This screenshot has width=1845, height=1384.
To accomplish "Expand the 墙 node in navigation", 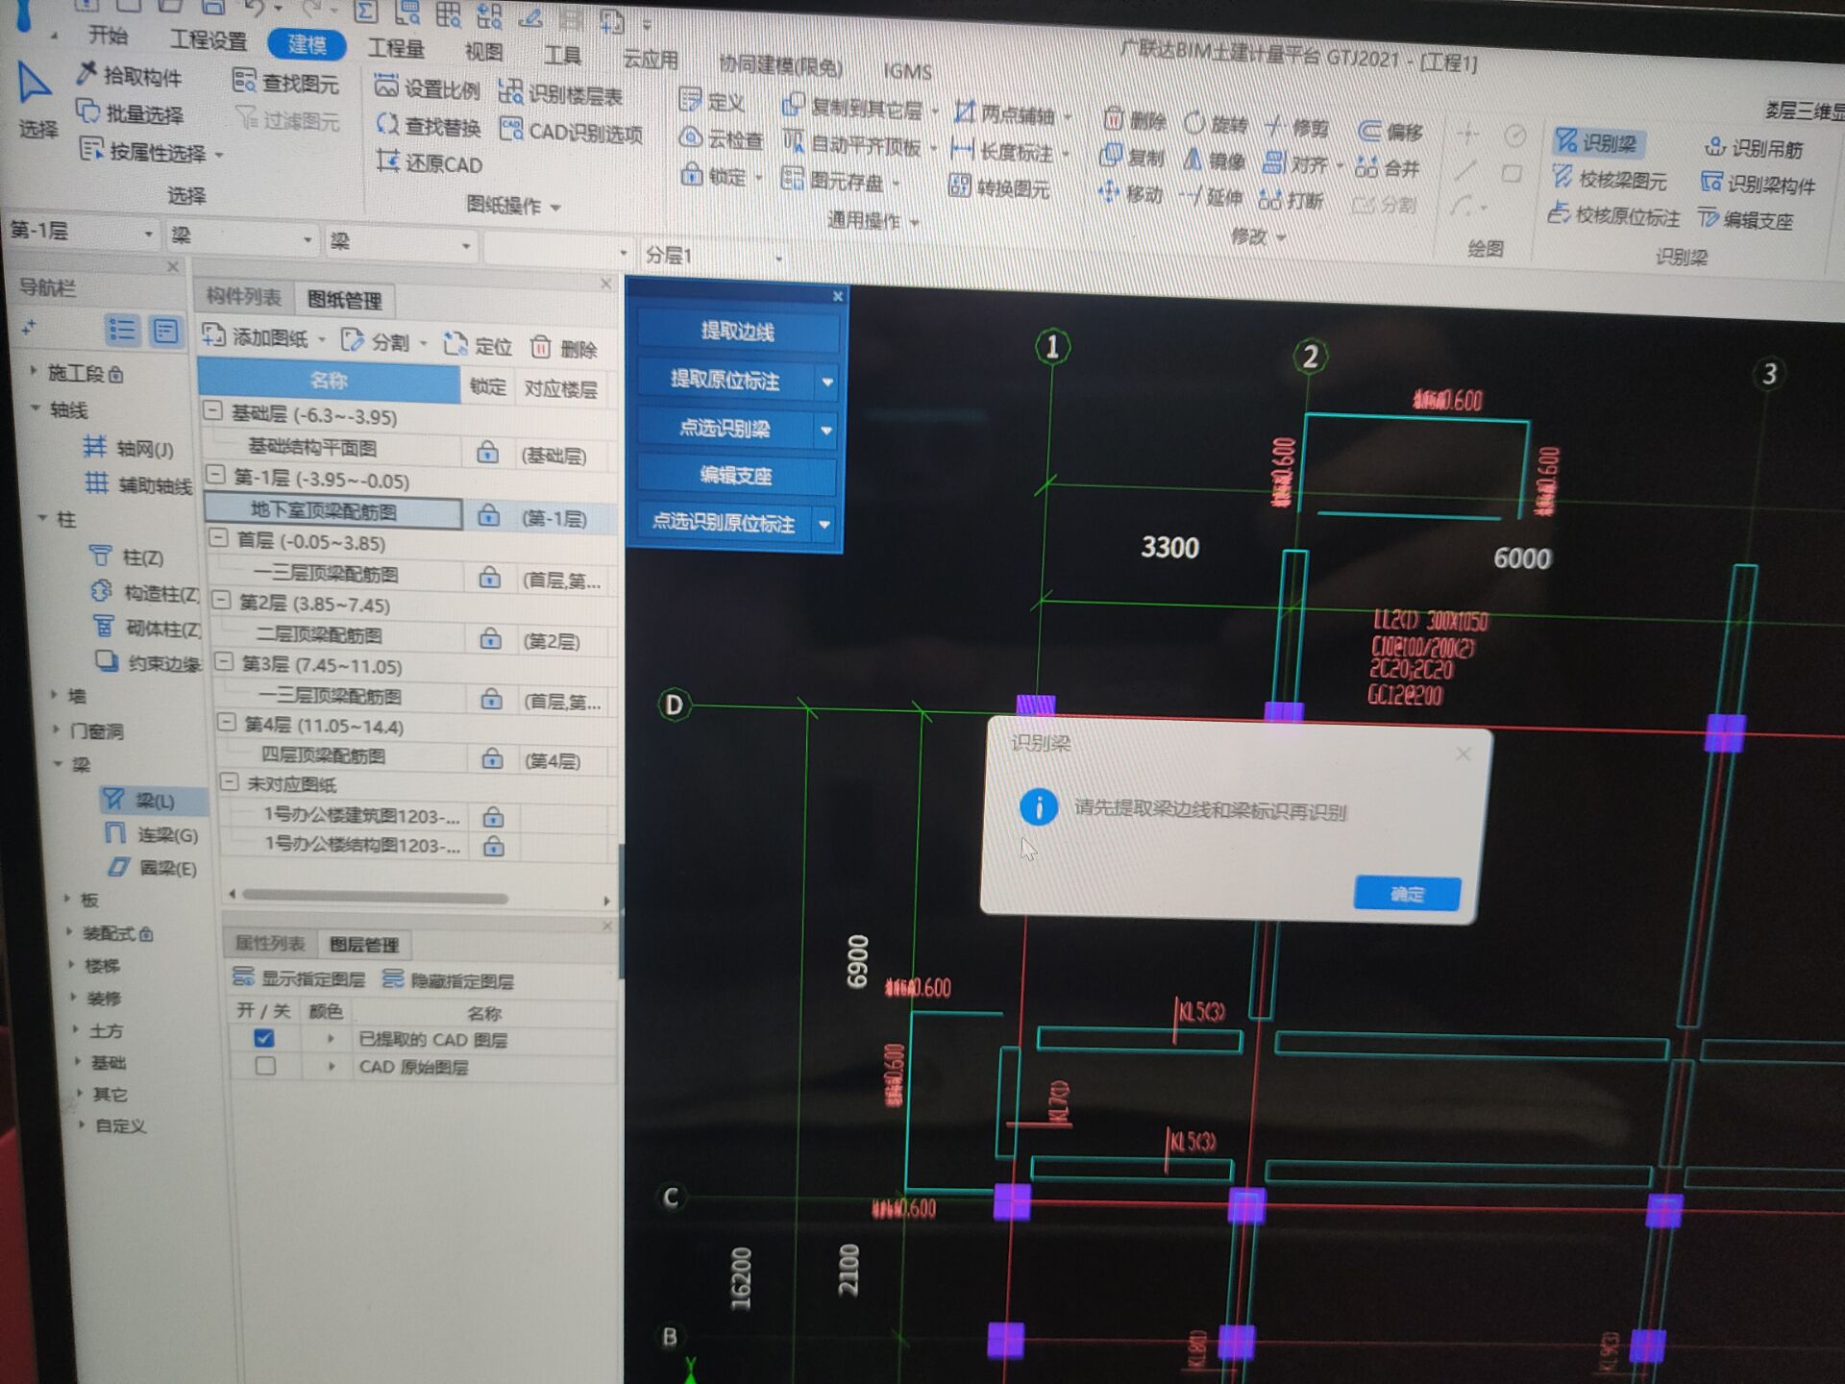I will 55,694.
